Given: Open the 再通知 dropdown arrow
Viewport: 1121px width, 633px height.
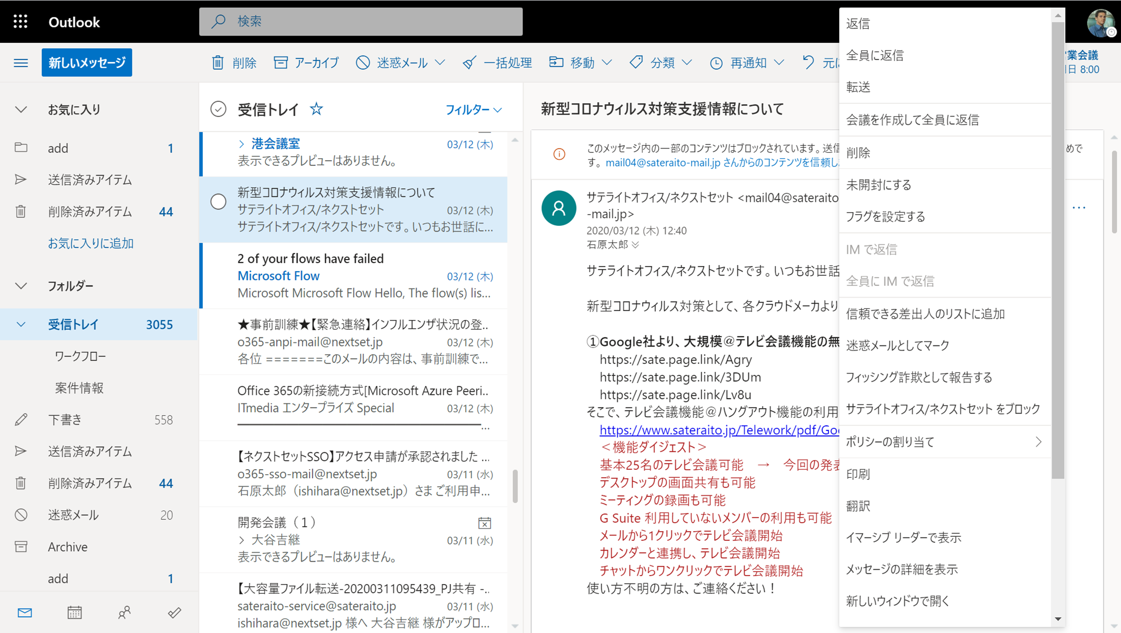Looking at the screenshot, I should pos(779,62).
